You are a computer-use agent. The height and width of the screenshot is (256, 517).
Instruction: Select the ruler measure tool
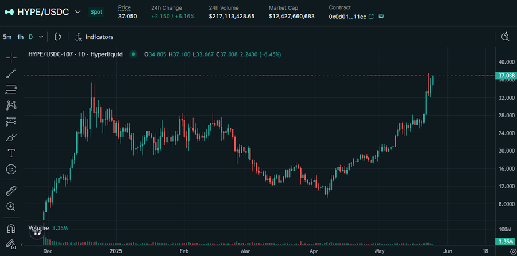11,191
